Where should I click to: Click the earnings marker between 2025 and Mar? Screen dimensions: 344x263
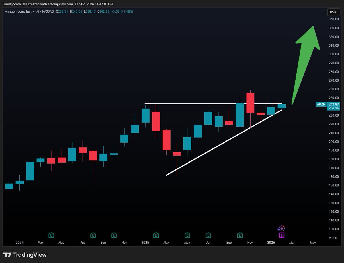pyautogui.click(x=156, y=235)
